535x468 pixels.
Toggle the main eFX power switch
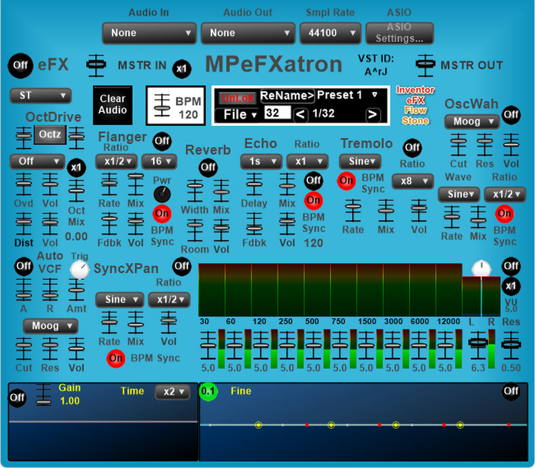click(x=20, y=65)
